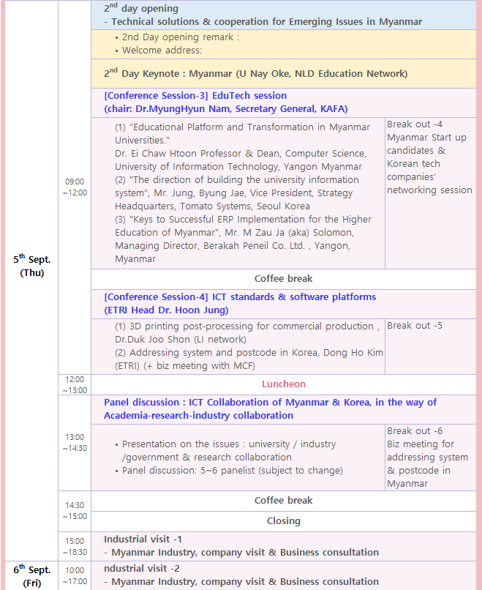482x590 pixels.
Task: Click the '09:00 ~12:00' time cell
Action: pyautogui.click(x=75, y=187)
